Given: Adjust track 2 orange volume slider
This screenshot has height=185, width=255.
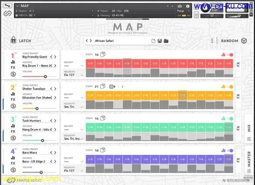Looking at the screenshot, I should 39,109.
